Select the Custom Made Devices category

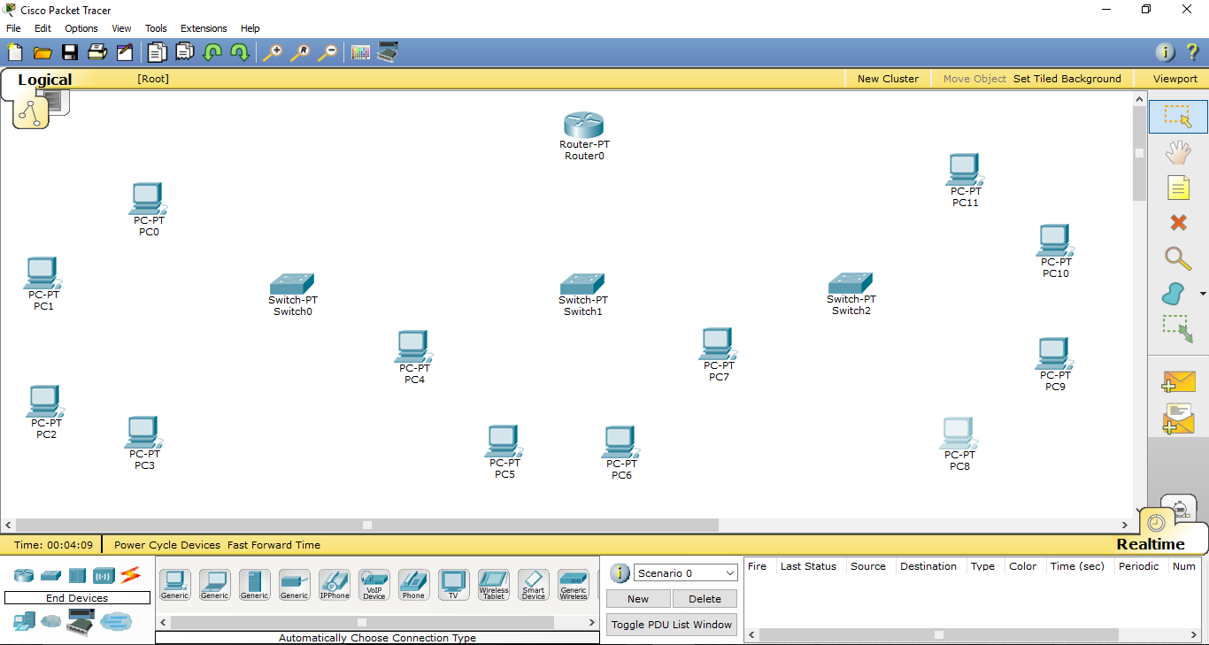point(81,622)
